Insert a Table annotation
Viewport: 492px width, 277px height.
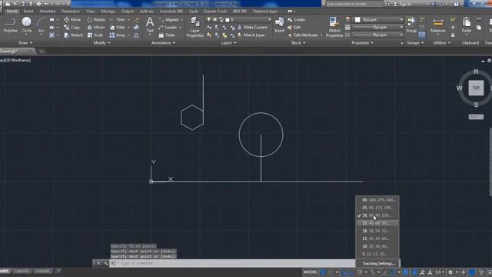click(167, 35)
